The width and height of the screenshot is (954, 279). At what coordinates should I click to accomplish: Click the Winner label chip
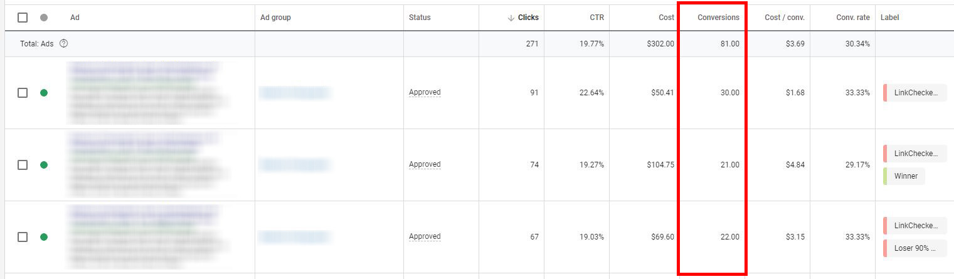pos(905,176)
